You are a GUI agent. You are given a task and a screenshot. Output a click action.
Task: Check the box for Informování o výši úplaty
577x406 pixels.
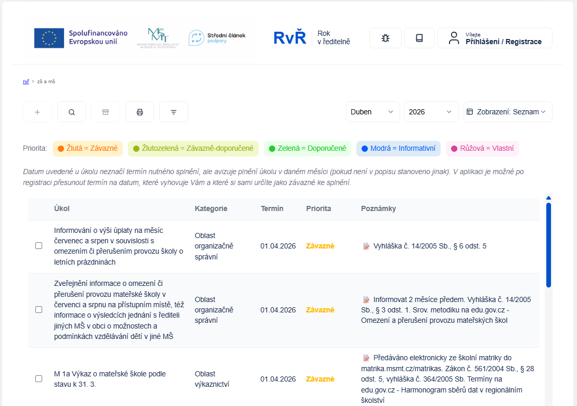39,246
